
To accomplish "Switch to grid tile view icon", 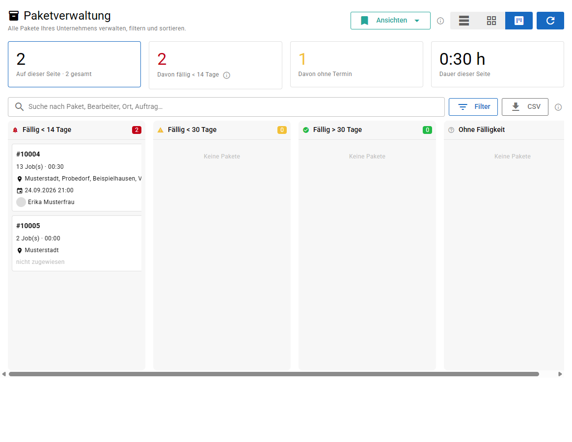I will click(491, 21).
